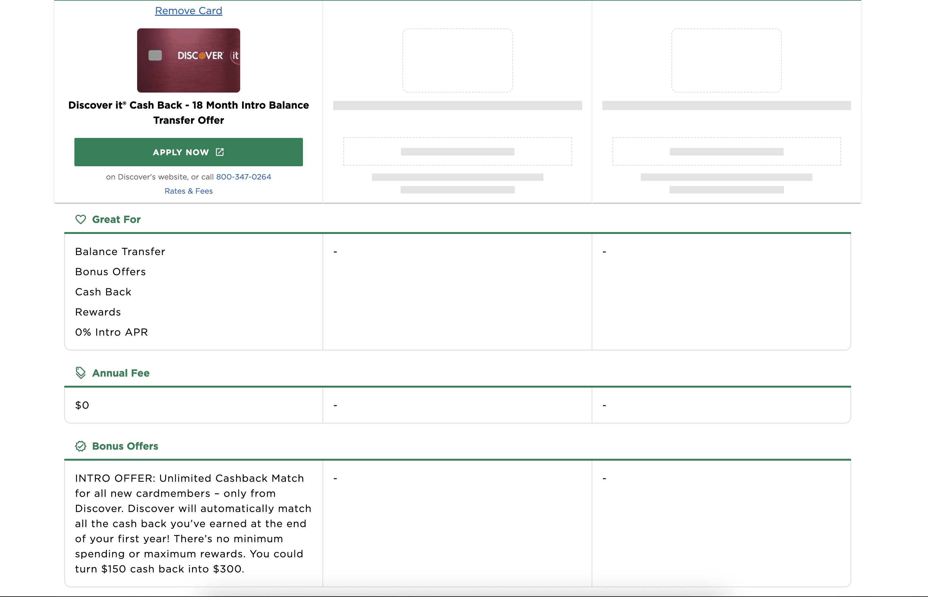Click the Annual Fee section heading

point(121,373)
